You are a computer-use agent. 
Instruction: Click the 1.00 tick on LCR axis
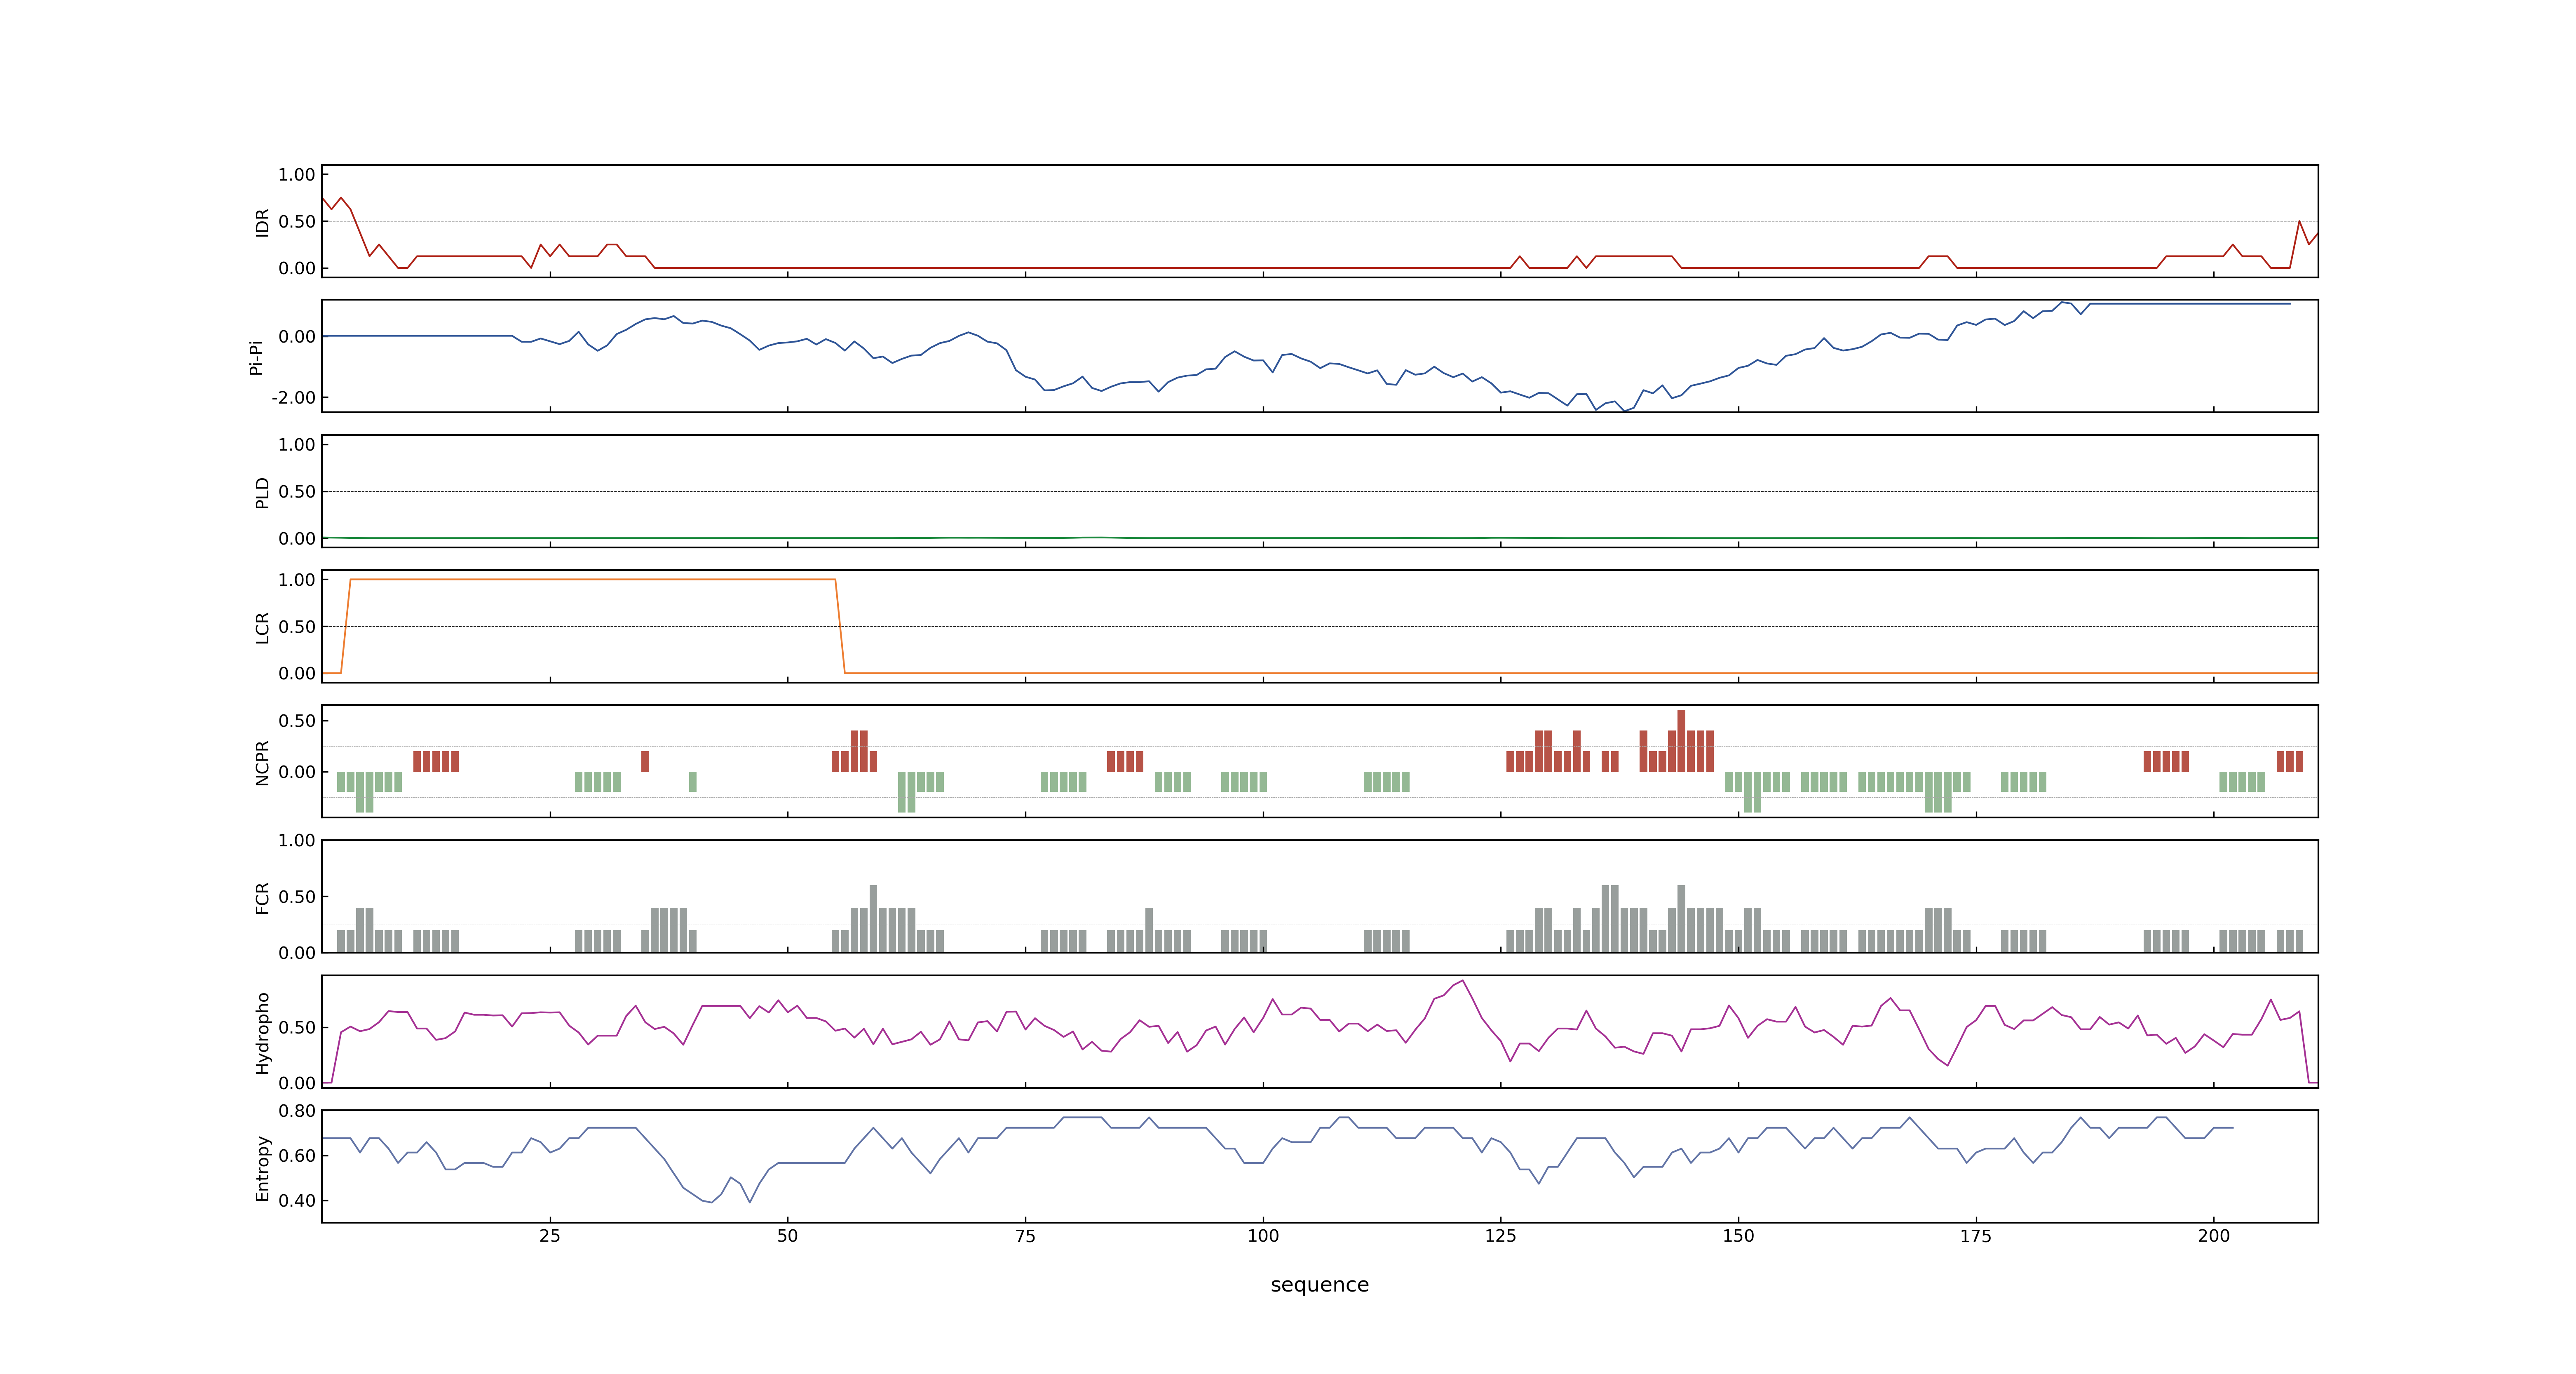coord(297,579)
